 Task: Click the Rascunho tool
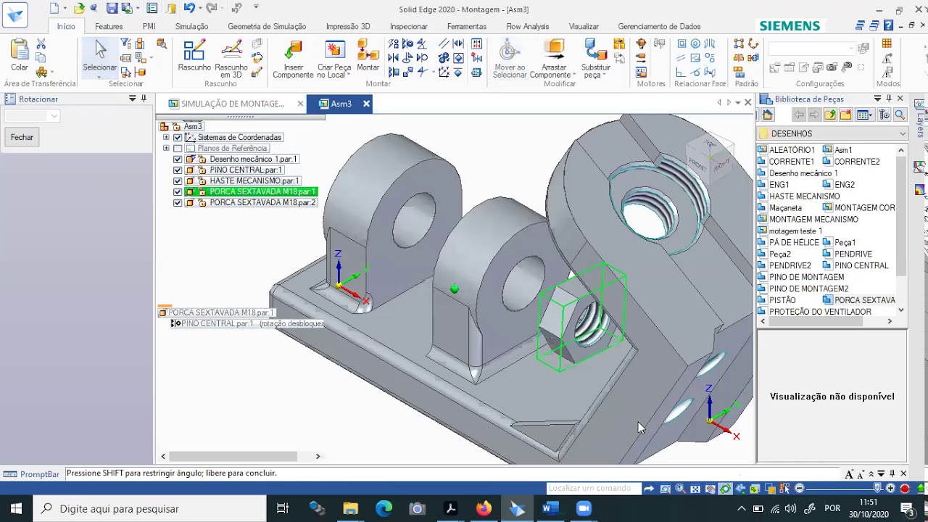[x=194, y=58]
